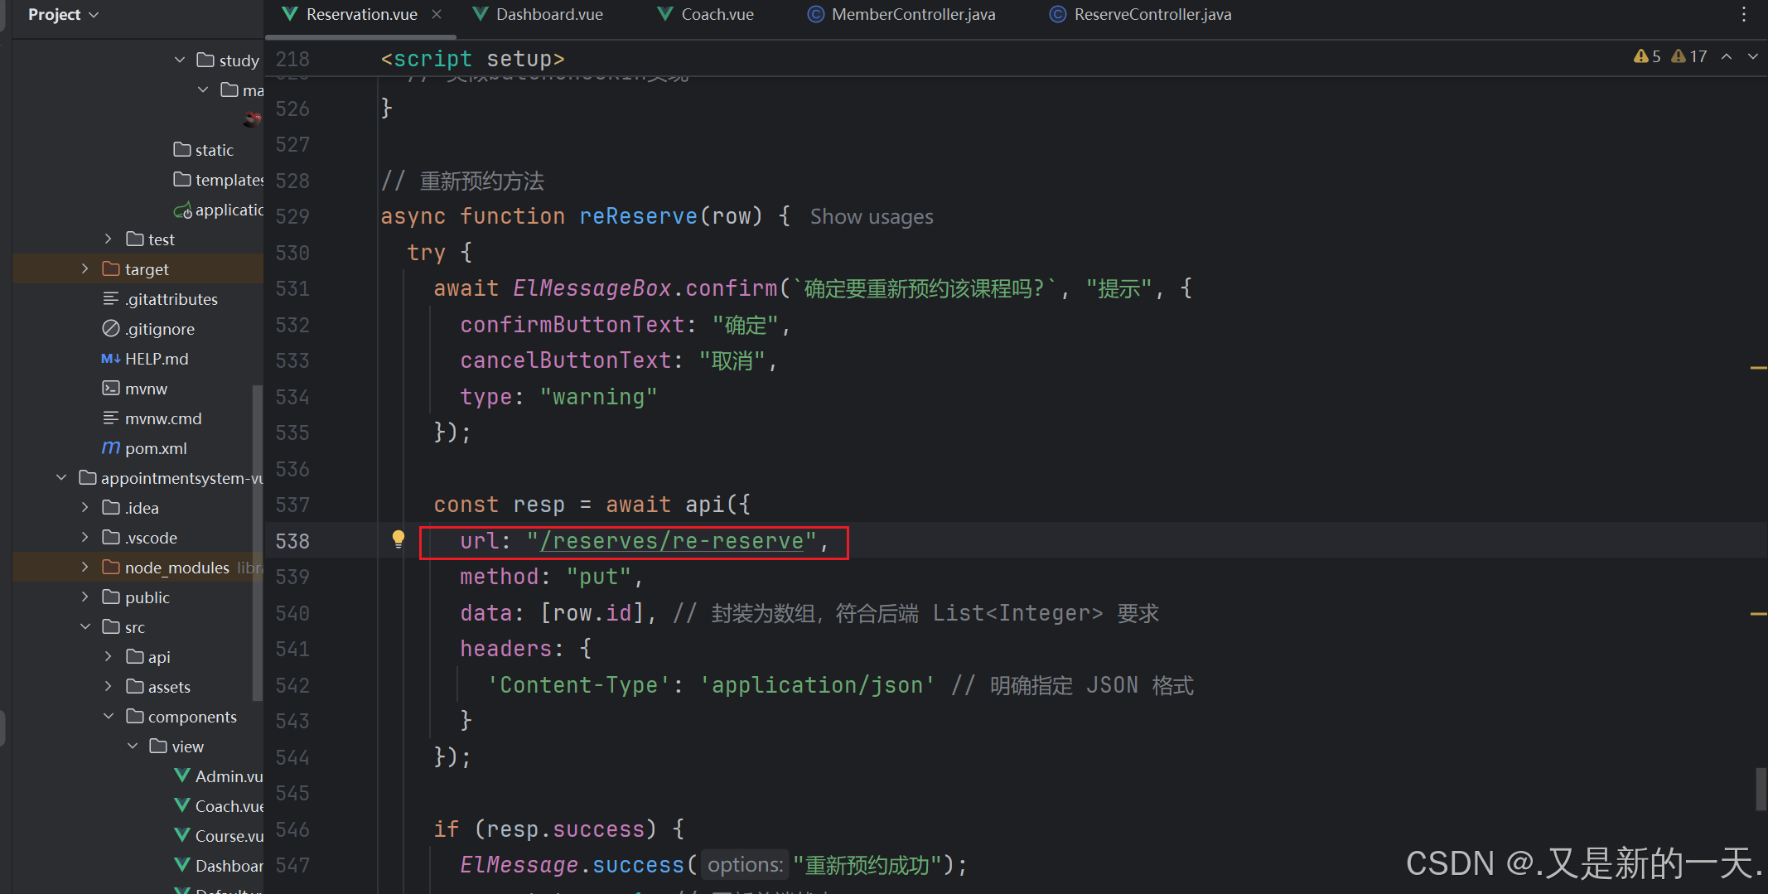Click the sticky <script setup> line

point(472,59)
